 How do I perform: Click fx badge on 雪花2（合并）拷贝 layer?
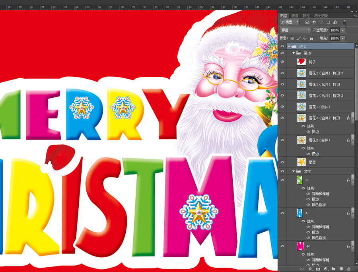[348, 118]
